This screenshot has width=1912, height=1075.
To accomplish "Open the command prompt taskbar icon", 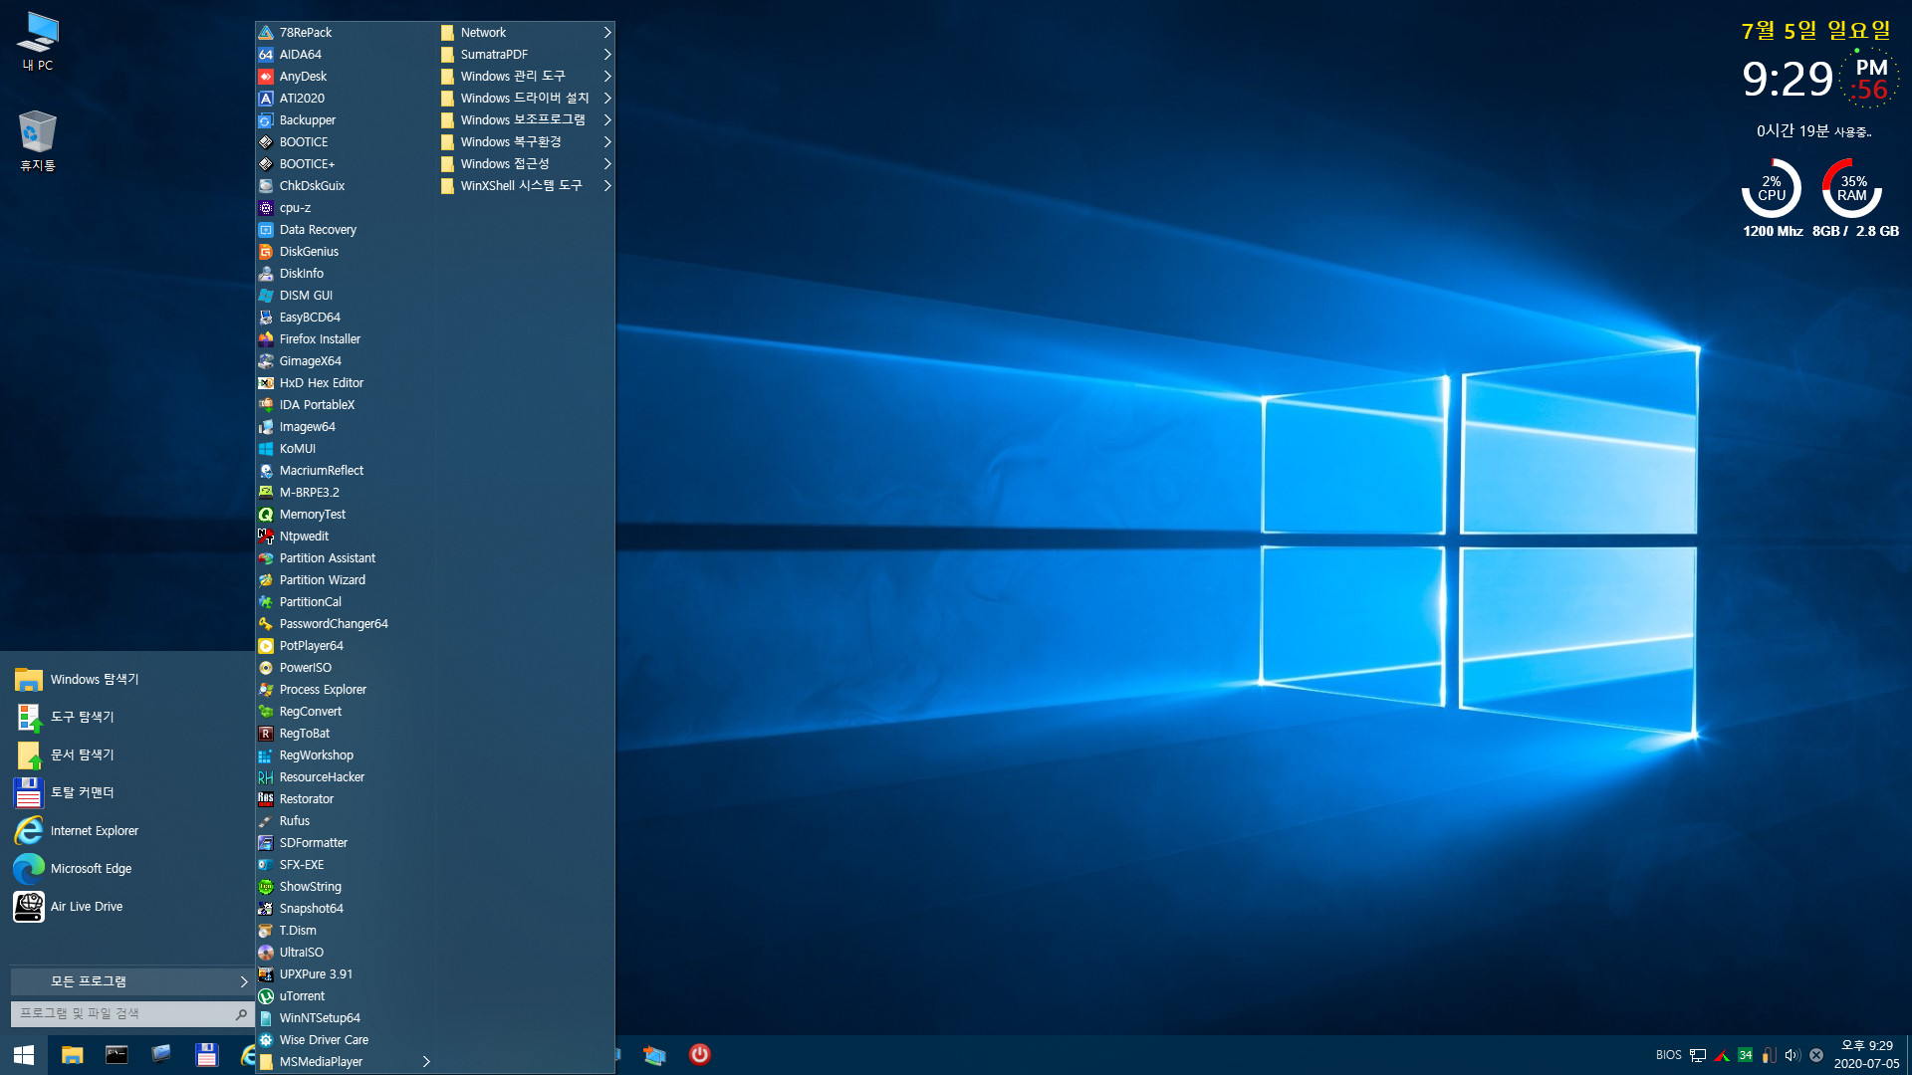I will click(117, 1055).
